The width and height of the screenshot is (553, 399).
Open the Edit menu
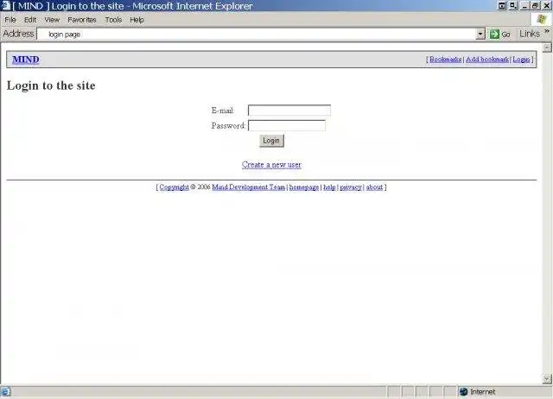pyautogui.click(x=30, y=20)
